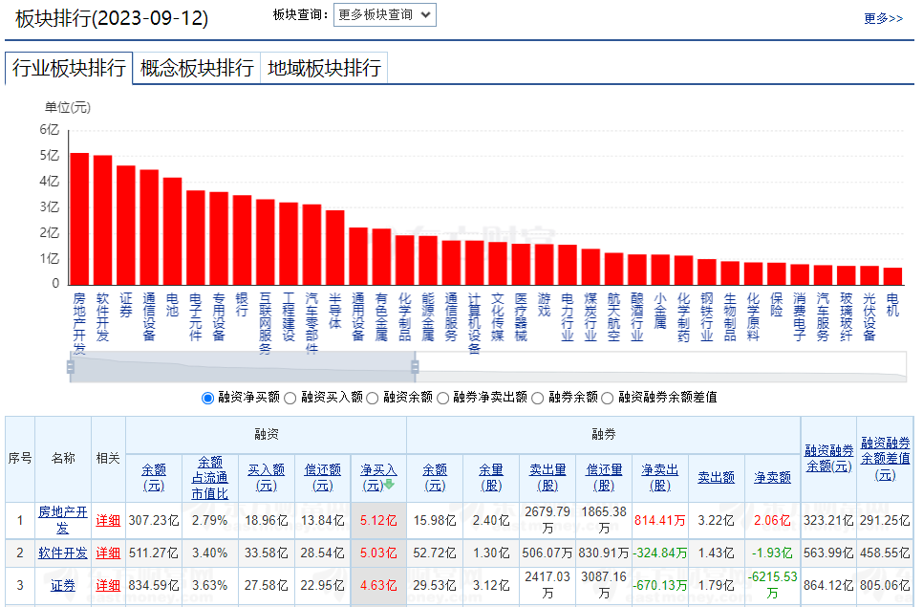Sort by the 融资 买入额(元) column header
Viewport: 923px width, 607px height.
tap(267, 477)
